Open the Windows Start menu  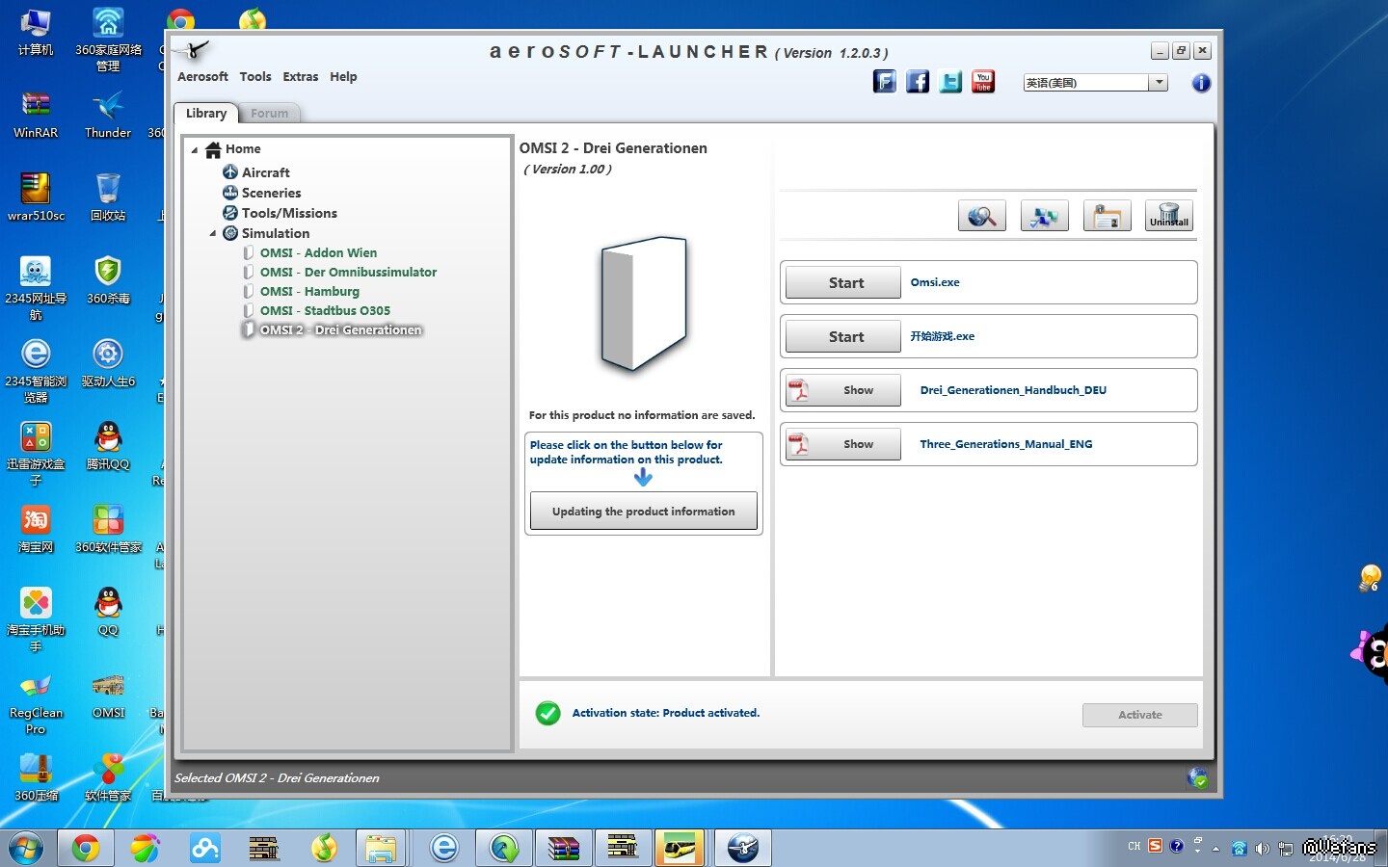click(x=26, y=849)
